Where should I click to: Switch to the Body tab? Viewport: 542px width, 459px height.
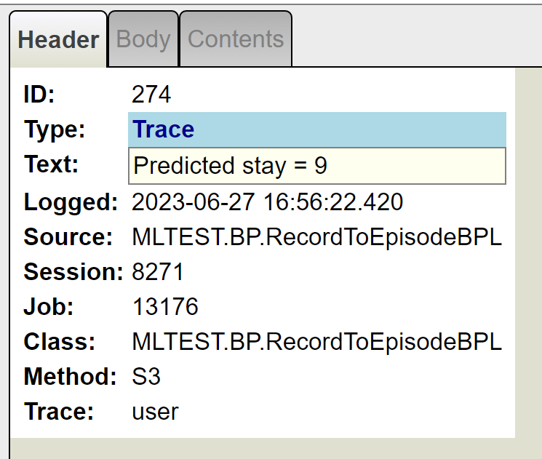(143, 39)
